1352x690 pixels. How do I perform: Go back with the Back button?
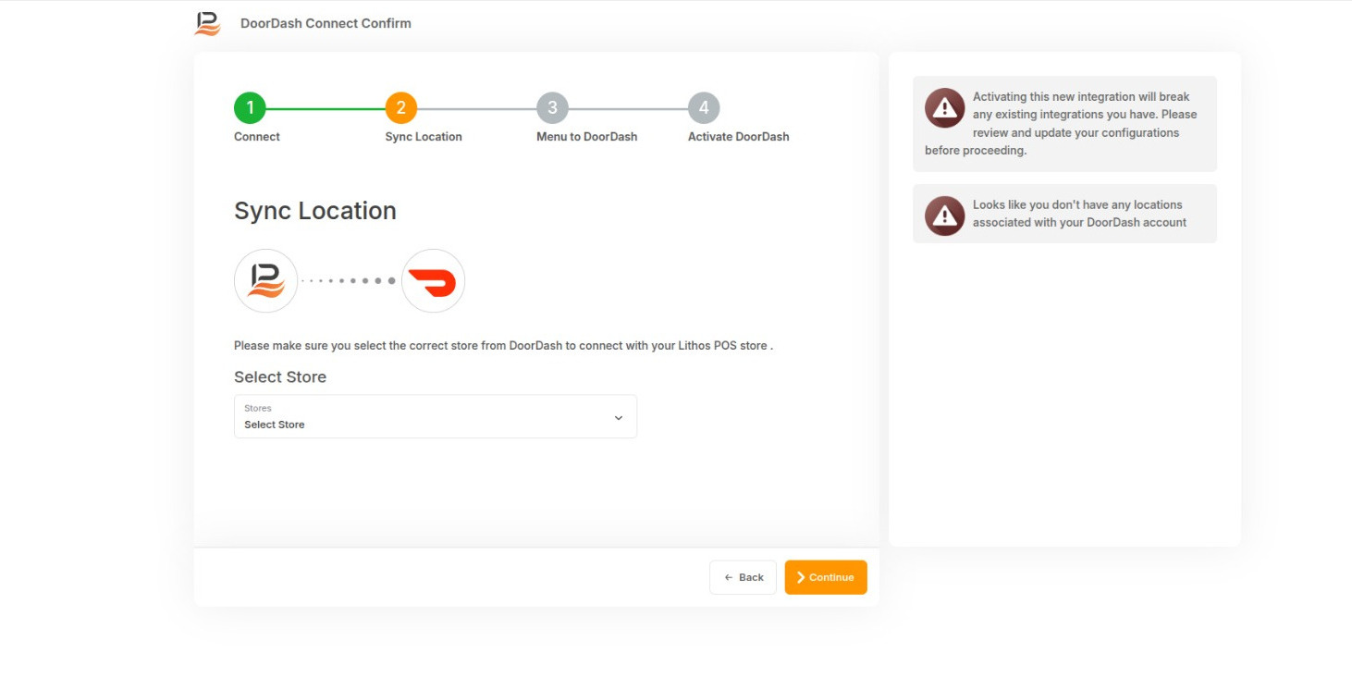point(743,577)
